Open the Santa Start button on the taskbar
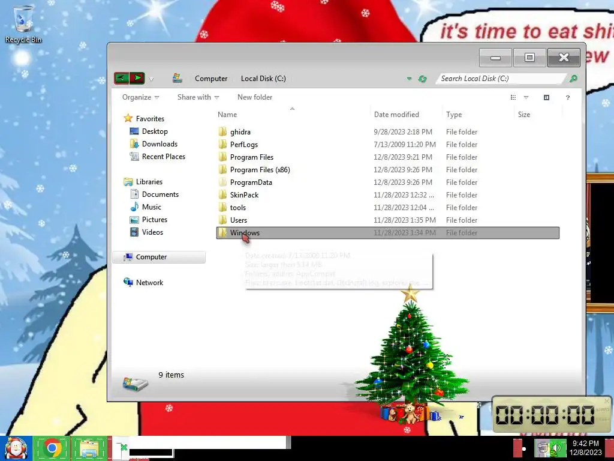The image size is (614, 461). (16, 448)
